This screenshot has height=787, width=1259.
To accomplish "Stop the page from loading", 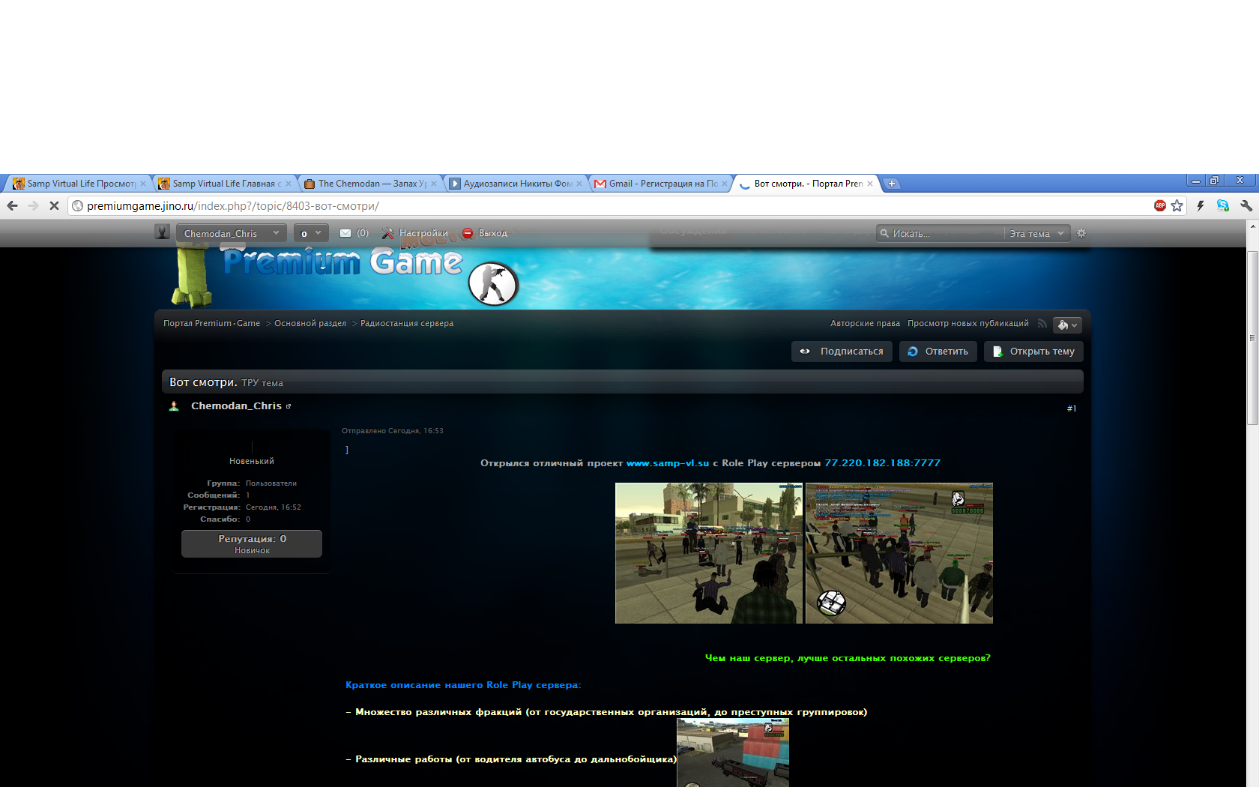I will [54, 205].
